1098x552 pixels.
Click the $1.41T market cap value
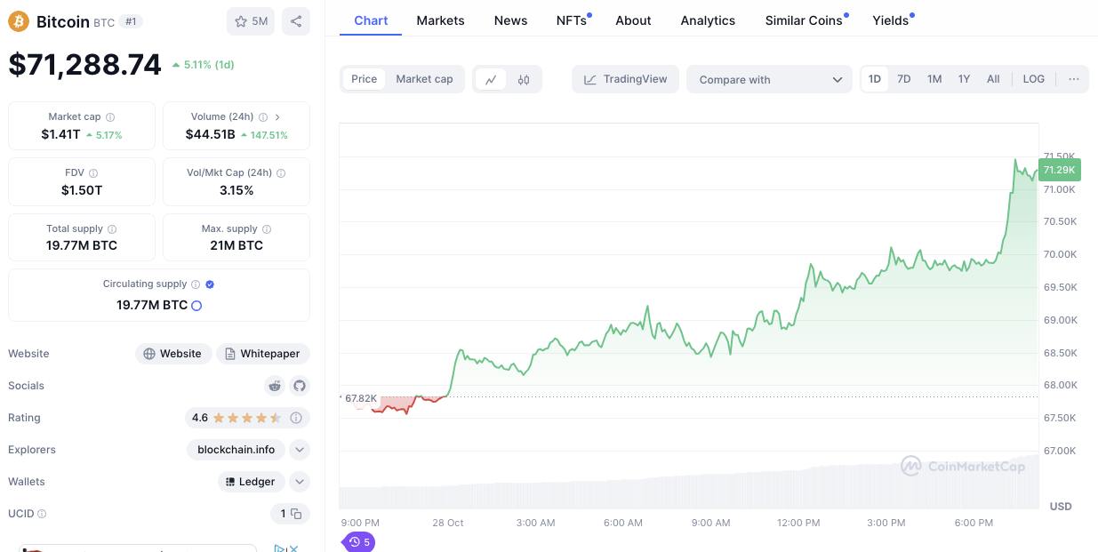click(x=60, y=134)
